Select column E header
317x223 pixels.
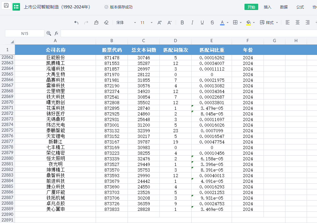click(211, 41)
